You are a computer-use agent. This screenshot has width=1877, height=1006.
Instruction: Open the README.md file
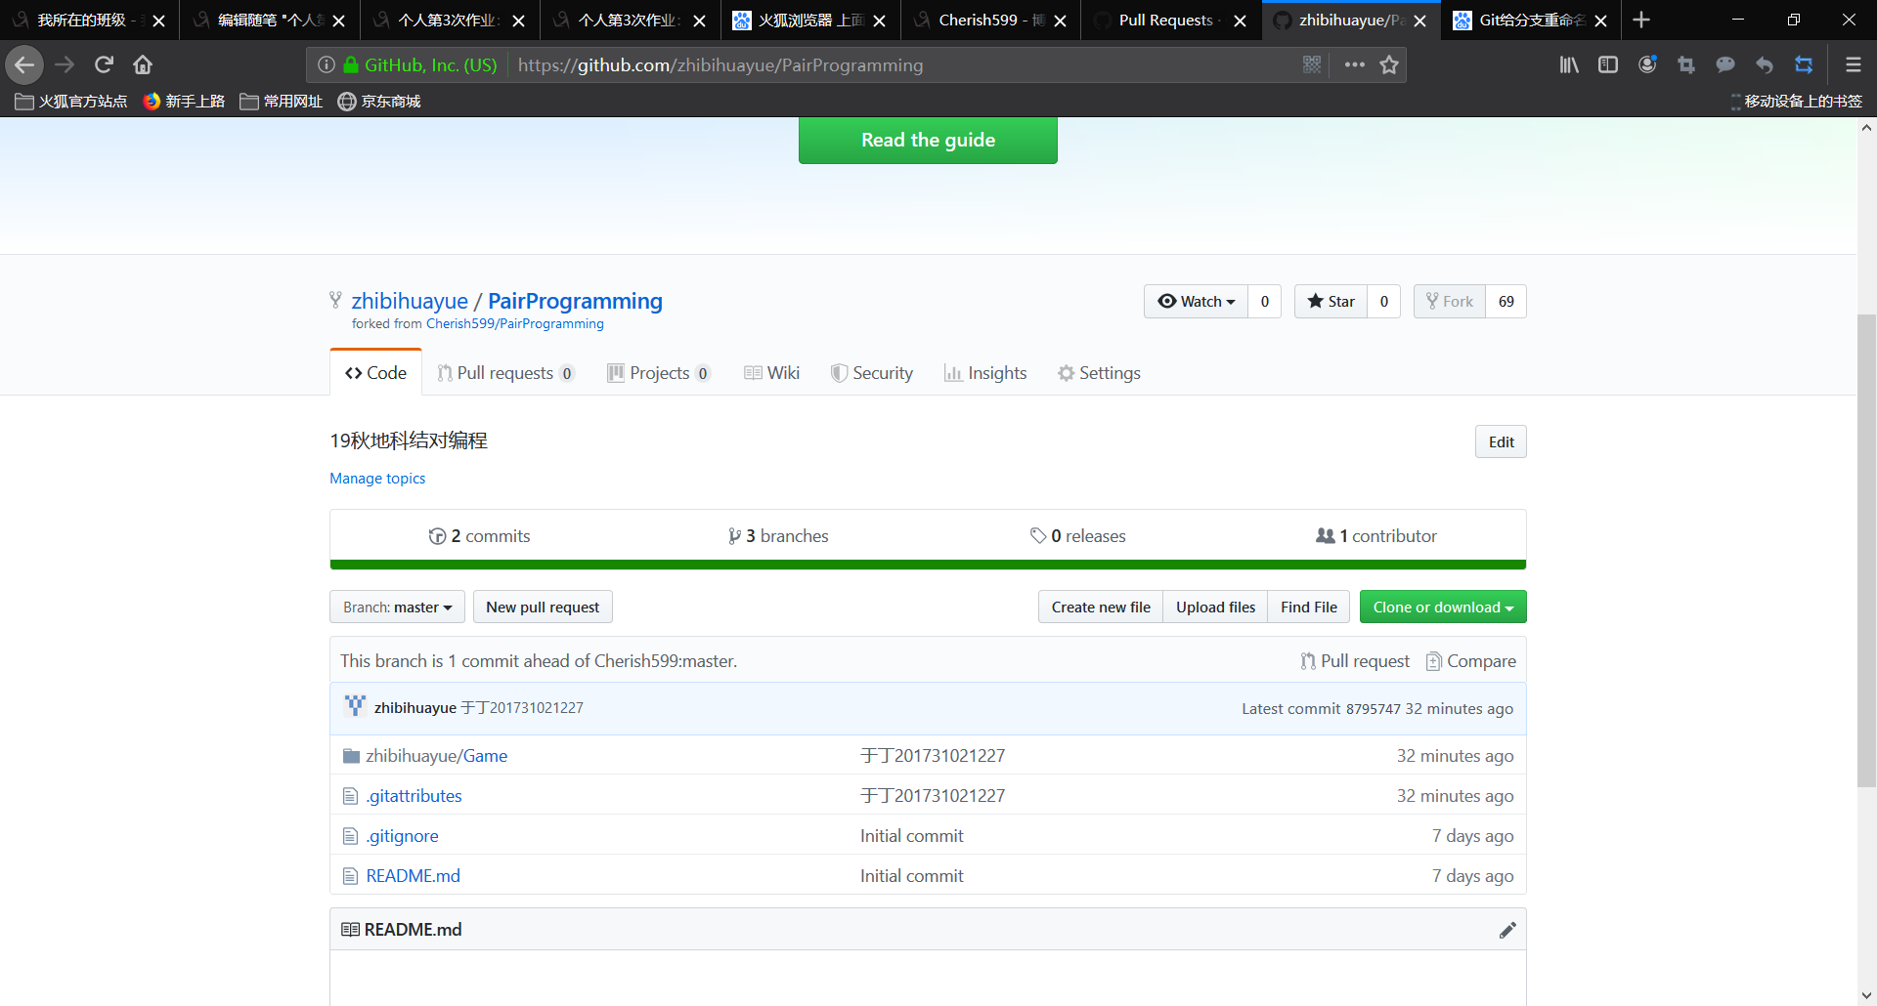coord(413,875)
